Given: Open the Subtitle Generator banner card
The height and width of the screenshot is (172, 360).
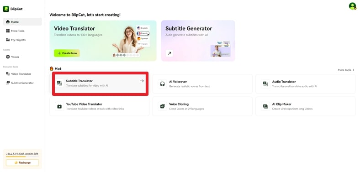Looking at the screenshot, I should pos(198,41).
